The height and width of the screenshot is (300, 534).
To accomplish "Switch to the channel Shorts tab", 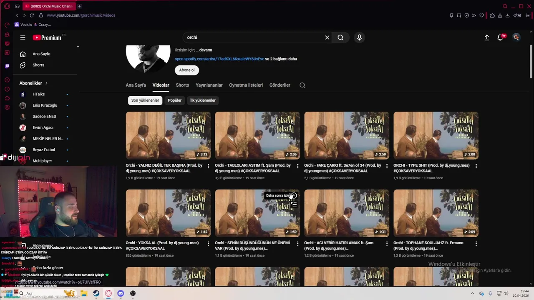I will pos(182,85).
